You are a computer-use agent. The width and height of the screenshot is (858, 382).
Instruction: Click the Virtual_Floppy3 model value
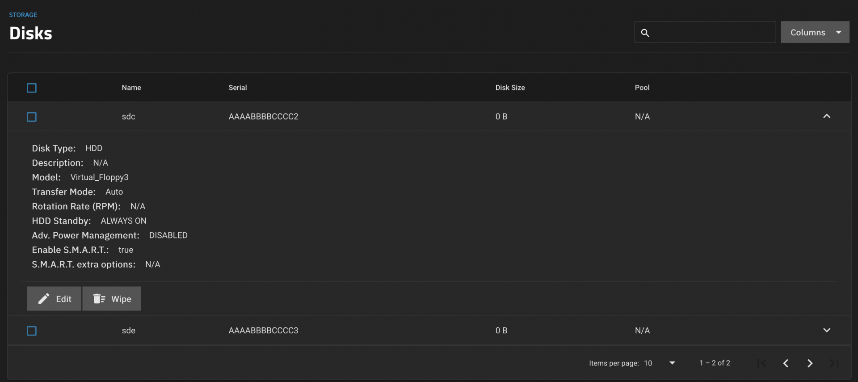99,178
